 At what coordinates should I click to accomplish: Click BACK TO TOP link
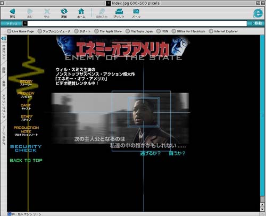26,161
